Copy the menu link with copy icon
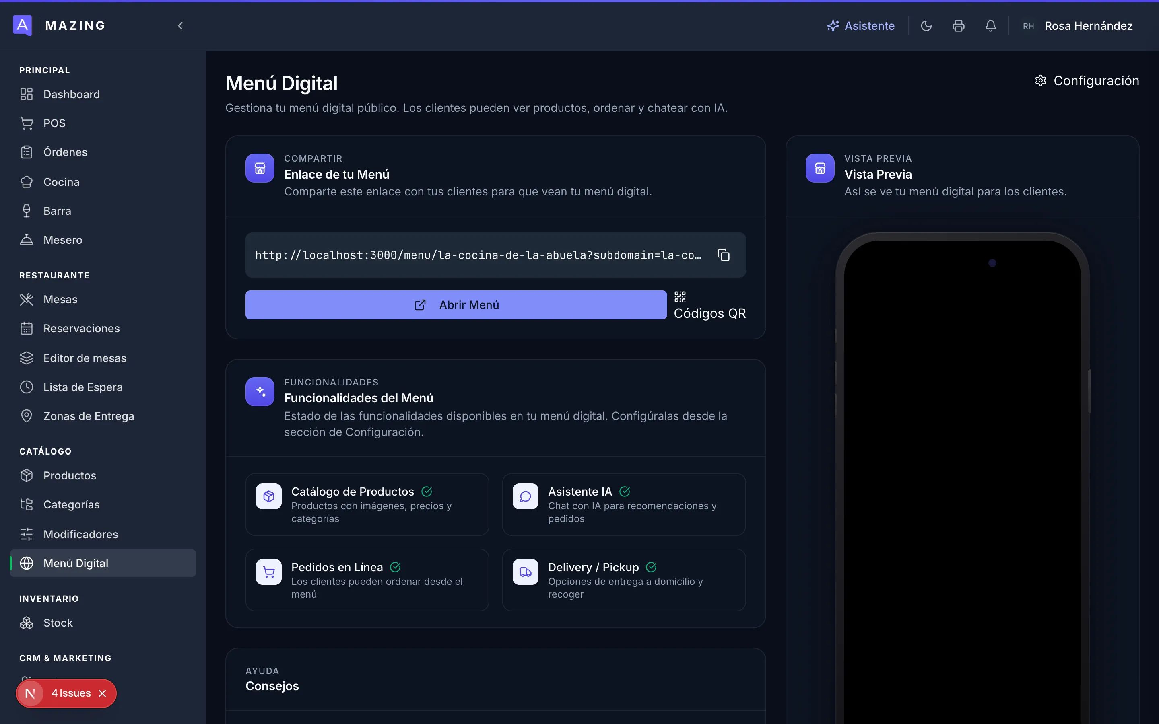1159x724 pixels. click(x=723, y=255)
